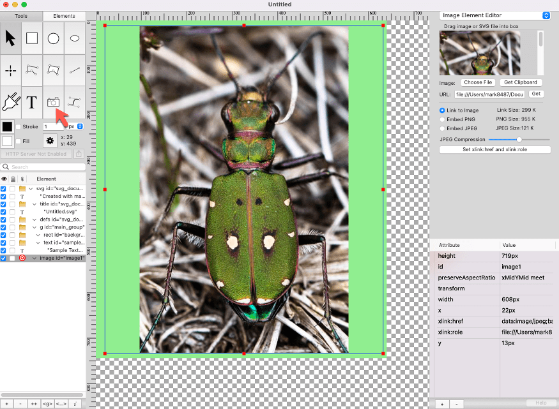Screen dimensions: 559x409
Task: Click the image URL text field
Action: pos(489,94)
